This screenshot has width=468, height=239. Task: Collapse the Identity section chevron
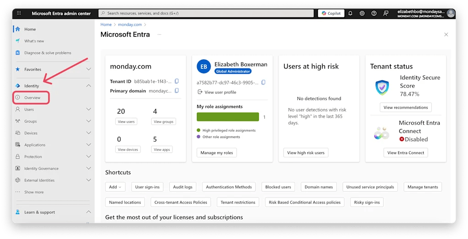coord(89,86)
